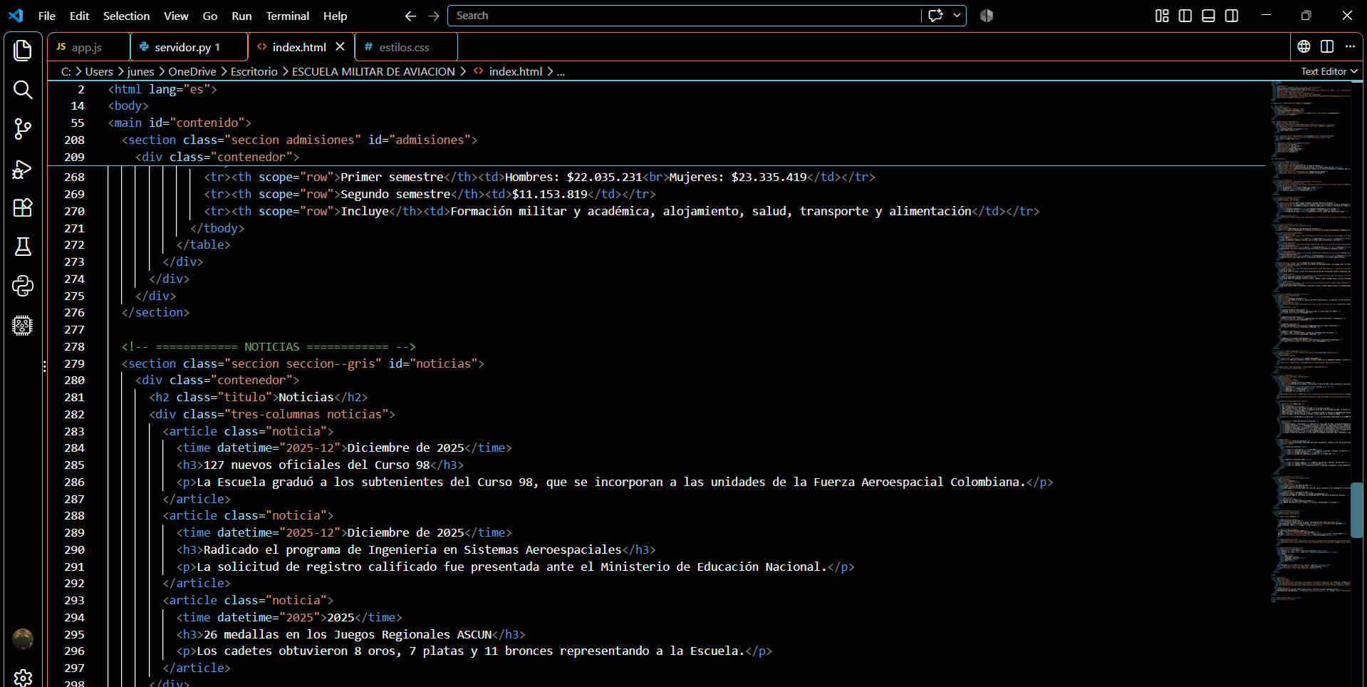Open the Search view in sidebar
Screen dimensions: 1367x687
pos(23,90)
